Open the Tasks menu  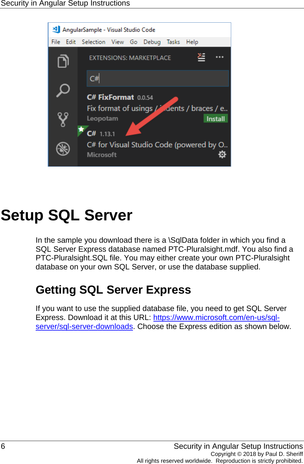pyautogui.click(x=173, y=42)
